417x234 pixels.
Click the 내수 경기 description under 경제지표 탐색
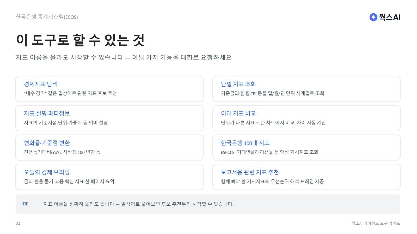point(70,93)
